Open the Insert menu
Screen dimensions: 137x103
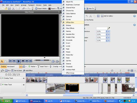tap(17, 5)
